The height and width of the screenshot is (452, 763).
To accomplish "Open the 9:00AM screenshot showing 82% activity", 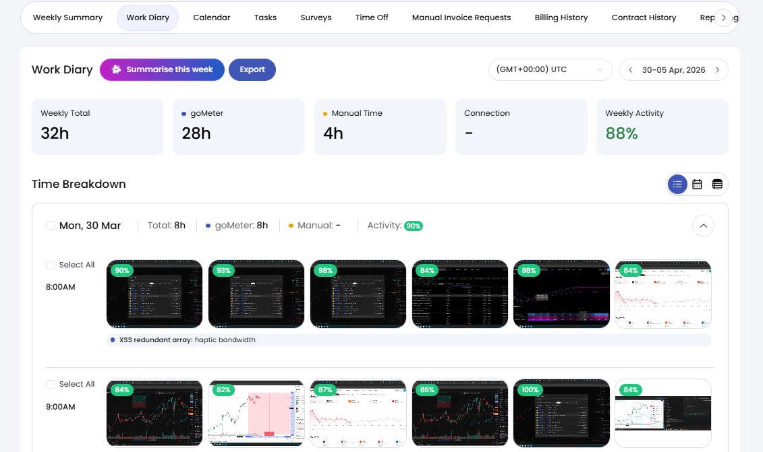I will tap(256, 414).
